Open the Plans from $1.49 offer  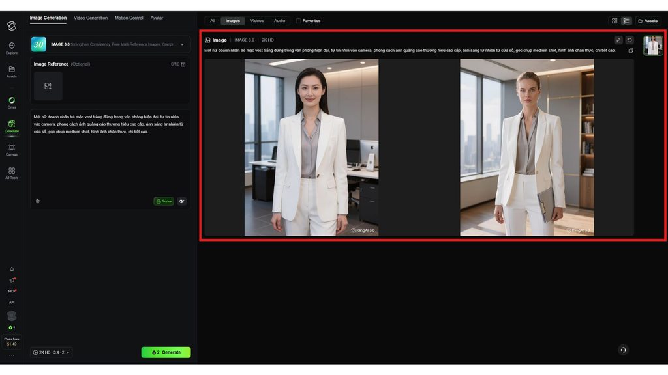(12, 341)
